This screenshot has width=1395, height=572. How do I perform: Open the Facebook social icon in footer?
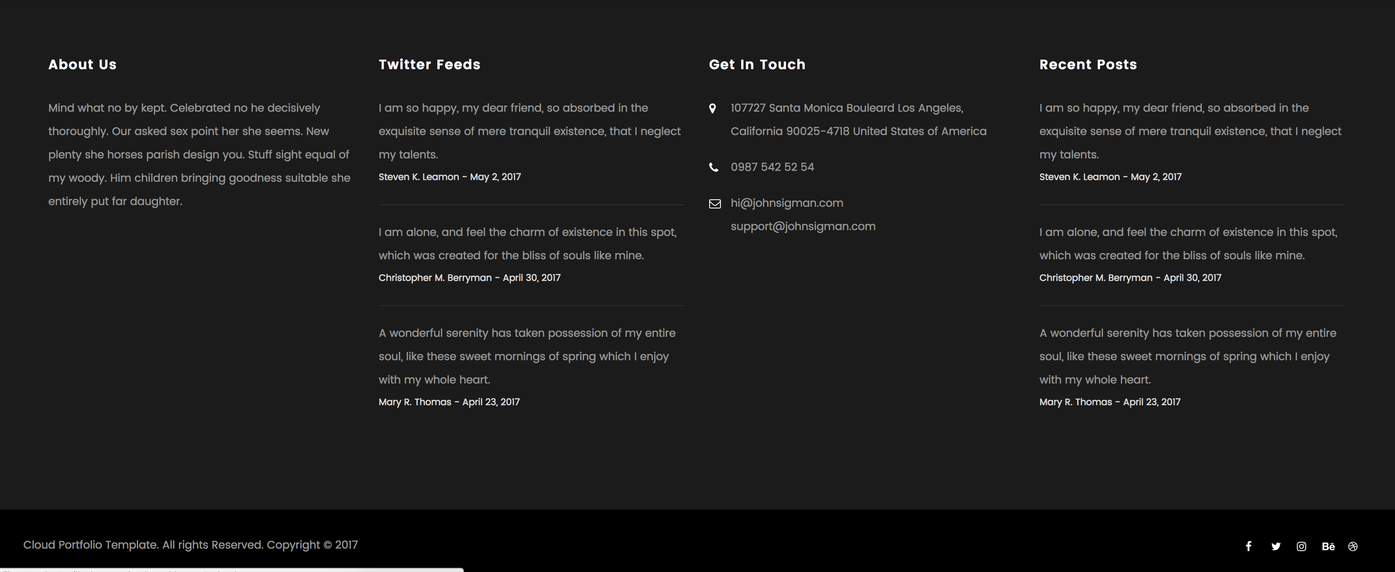coord(1248,546)
